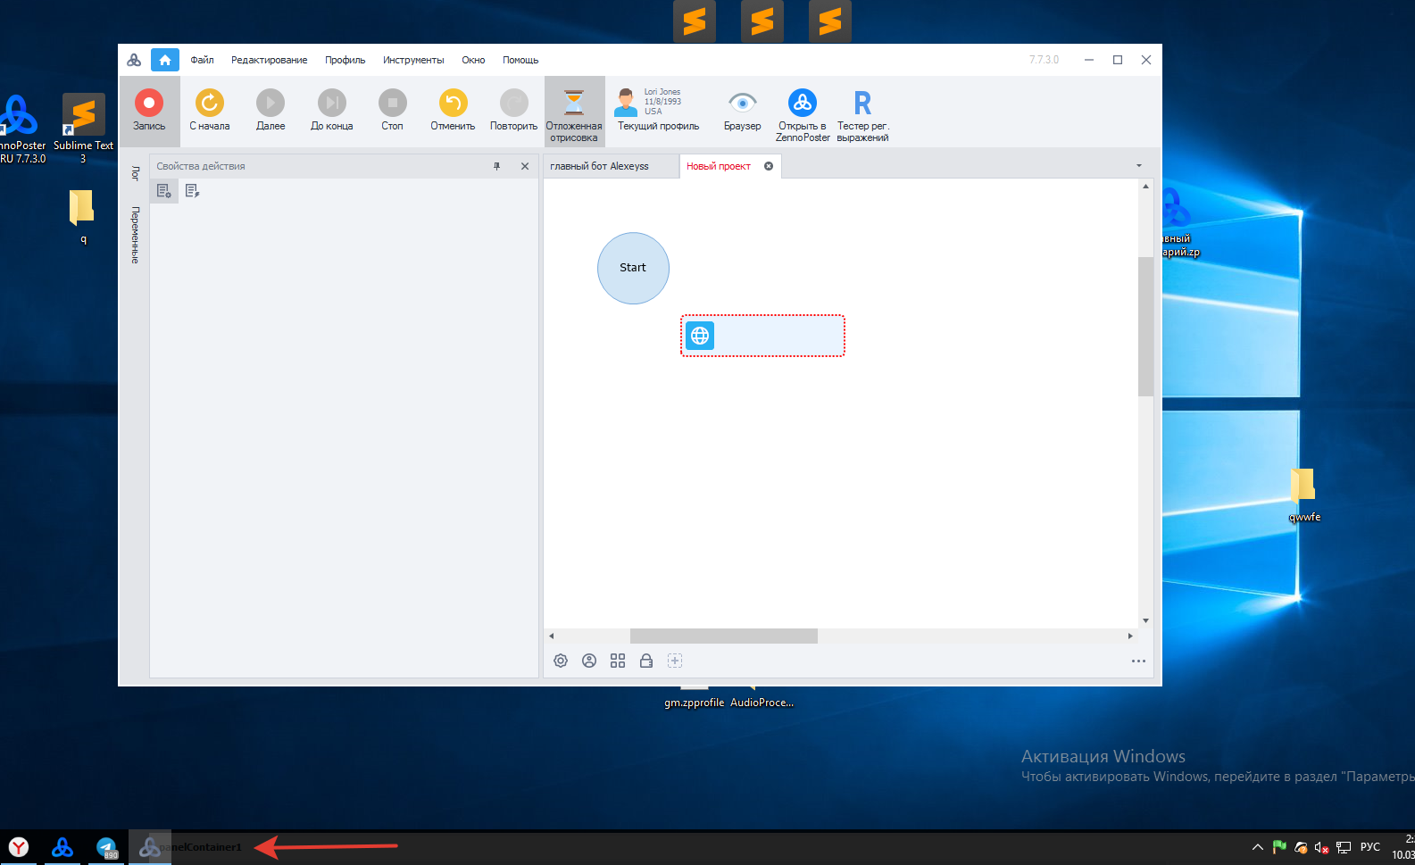
Task: Click the globe icon inside the action block
Action: (x=700, y=336)
